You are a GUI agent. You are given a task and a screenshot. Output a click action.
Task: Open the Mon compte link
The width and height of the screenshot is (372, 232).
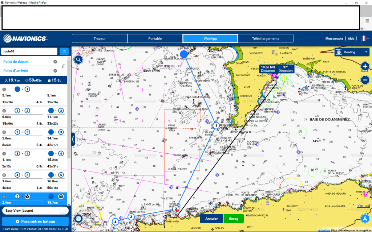(334, 38)
